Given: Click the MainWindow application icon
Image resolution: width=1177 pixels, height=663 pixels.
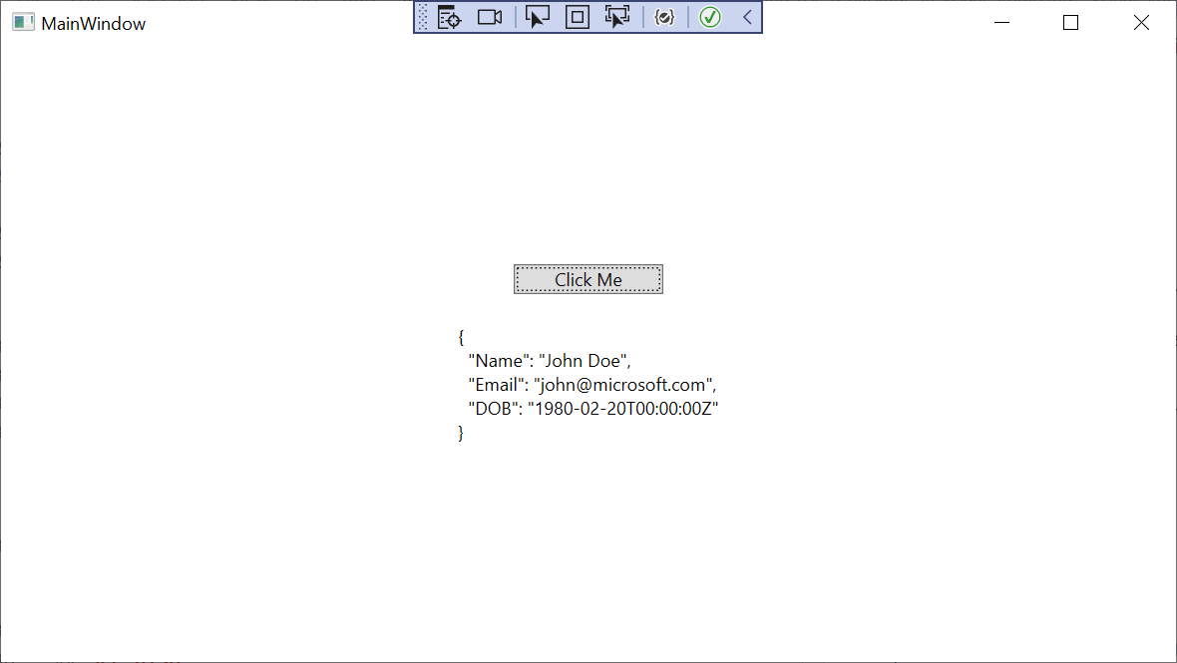Looking at the screenshot, I should click(x=22, y=21).
